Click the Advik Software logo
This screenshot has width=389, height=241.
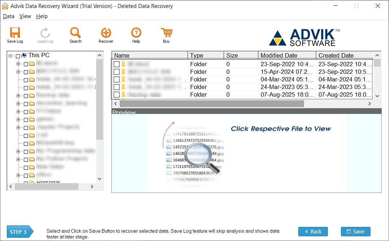[x=305, y=38]
